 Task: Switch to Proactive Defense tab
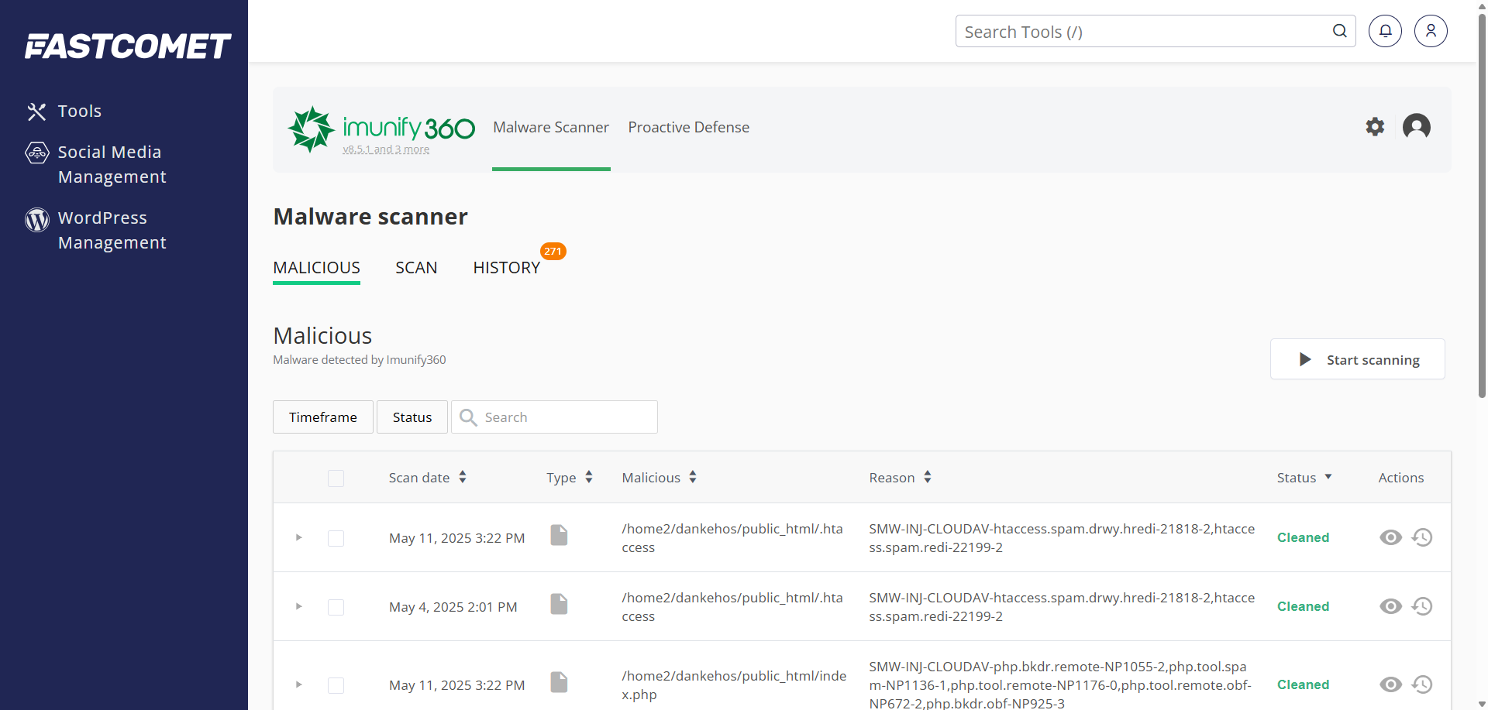pos(688,127)
